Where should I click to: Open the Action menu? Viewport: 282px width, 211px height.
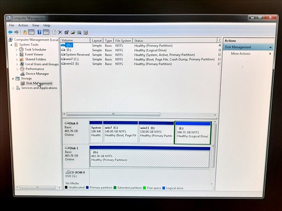[23, 25]
